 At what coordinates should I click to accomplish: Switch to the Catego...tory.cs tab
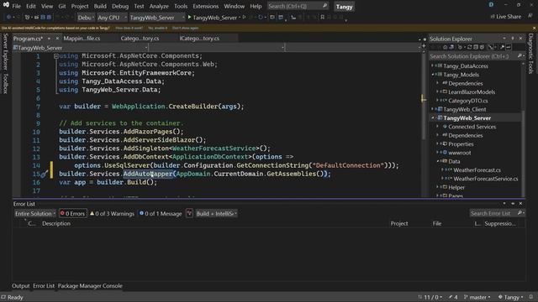coord(140,39)
